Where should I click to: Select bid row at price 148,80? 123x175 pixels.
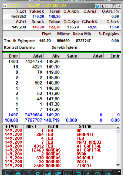[x=61, y=77]
